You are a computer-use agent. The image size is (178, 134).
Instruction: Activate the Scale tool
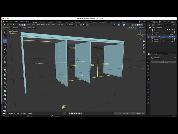(5, 49)
